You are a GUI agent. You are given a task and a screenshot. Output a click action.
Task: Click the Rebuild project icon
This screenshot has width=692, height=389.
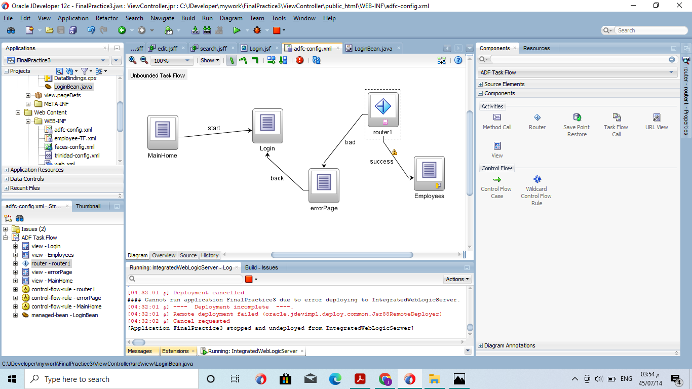click(207, 30)
